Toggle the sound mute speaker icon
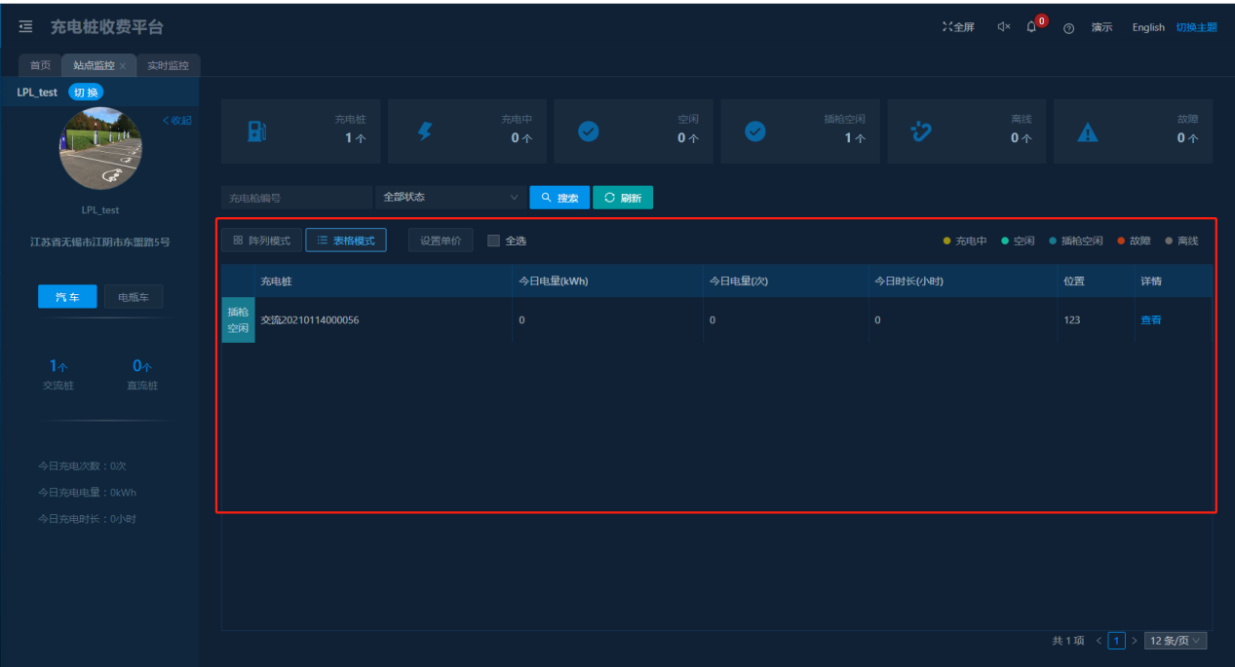Viewport: 1235px width, 667px height. click(x=1003, y=27)
